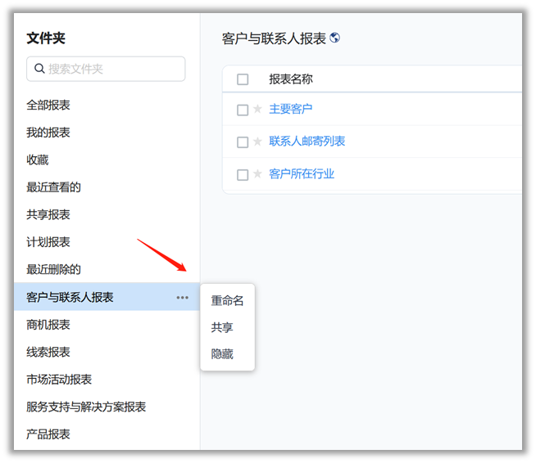The height and width of the screenshot is (463, 536).
Task: Open the 主要客户 report link
Action: coord(290,109)
